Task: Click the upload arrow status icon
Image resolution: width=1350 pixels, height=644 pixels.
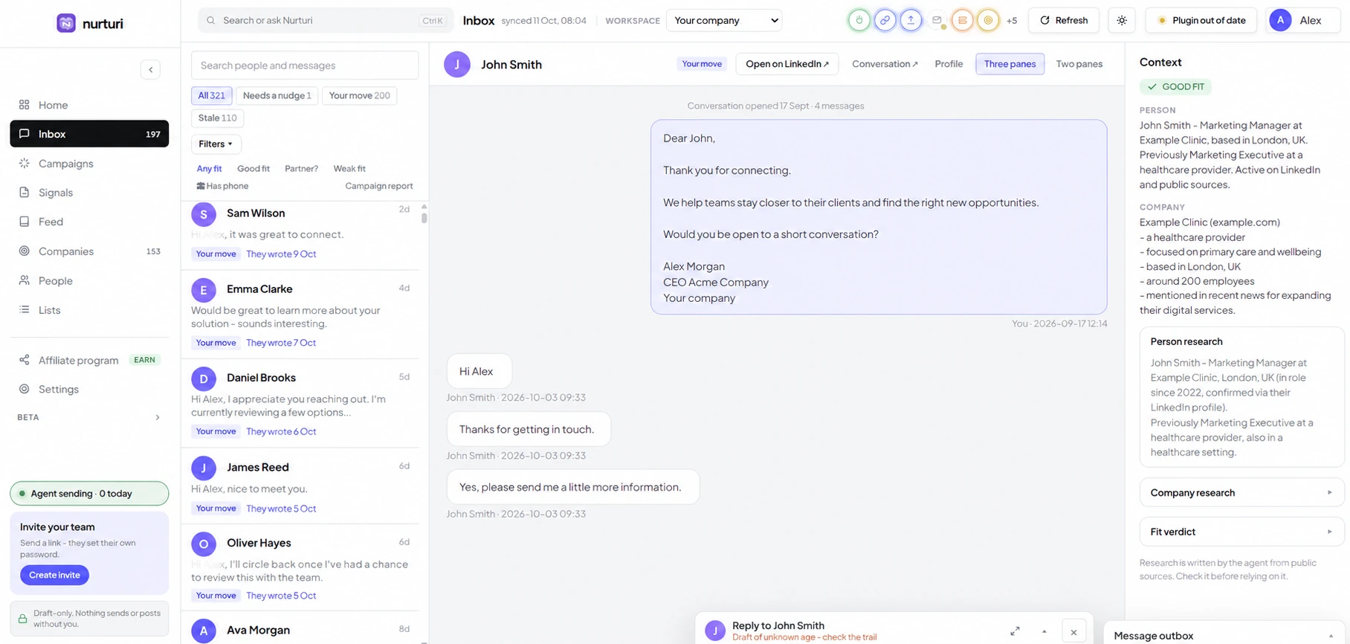Action: click(911, 20)
